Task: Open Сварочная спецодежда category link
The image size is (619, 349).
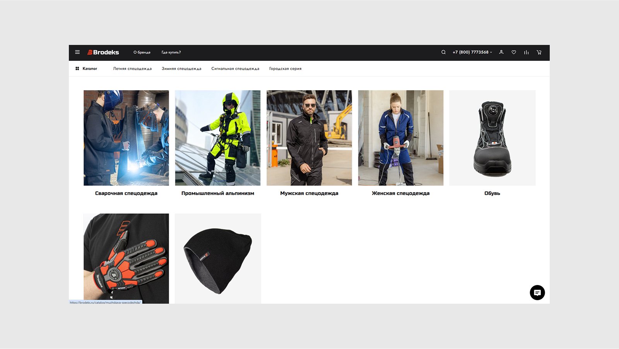Action: [126, 193]
